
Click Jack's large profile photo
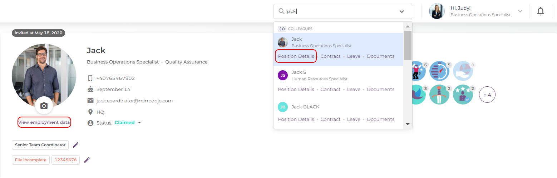point(44,76)
